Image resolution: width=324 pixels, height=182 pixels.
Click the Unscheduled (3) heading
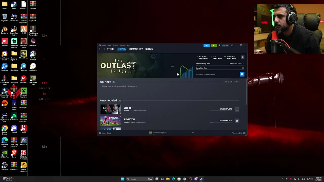pyautogui.click(x=110, y=100)
